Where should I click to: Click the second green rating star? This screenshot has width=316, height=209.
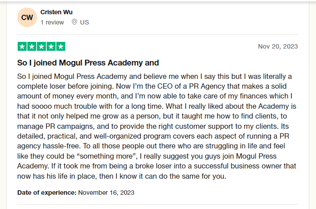pos(32,46)
